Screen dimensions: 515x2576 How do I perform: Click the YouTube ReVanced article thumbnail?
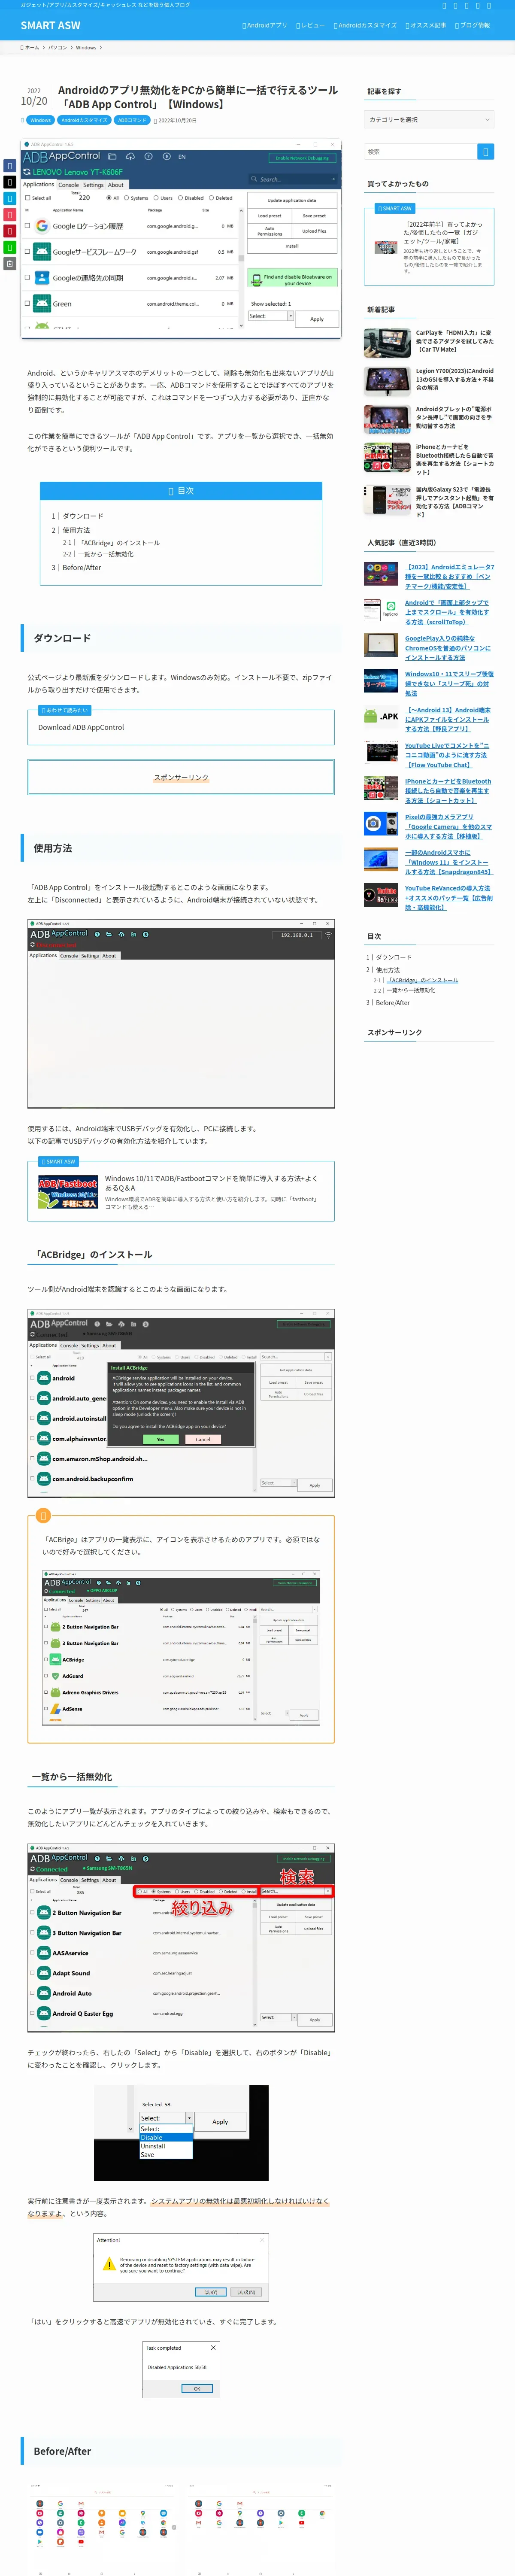[x=381, y=895]
